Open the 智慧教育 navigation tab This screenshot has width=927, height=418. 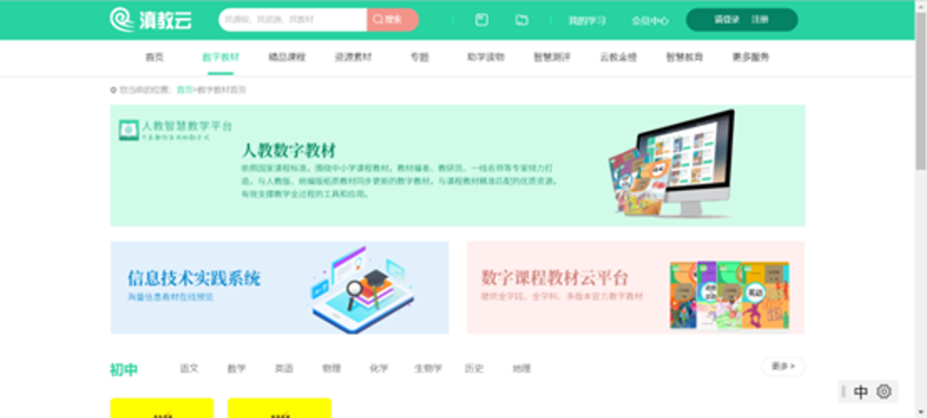[x=684, y=57]
